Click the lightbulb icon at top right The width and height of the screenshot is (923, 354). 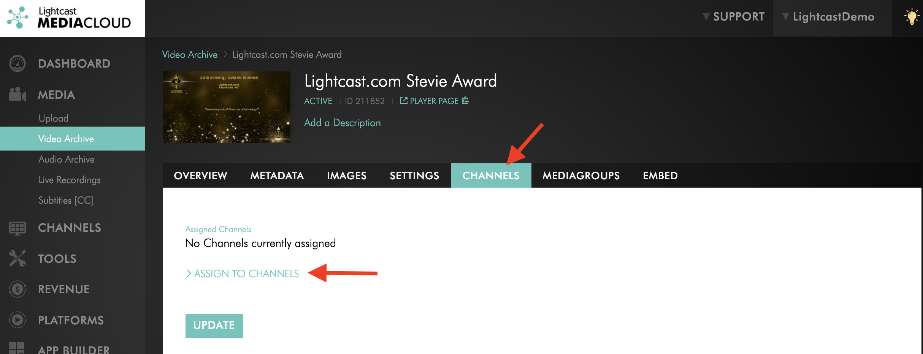(x=911, y=17)
